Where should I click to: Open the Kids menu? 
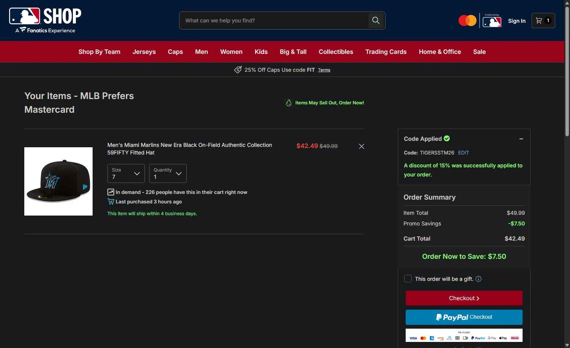pyautogui.click(x=261, y=52)
